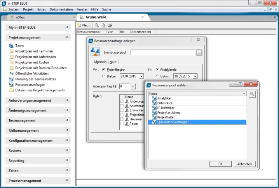Screen dimensions: 279x188
Task: Check the Reviewer role checkbox
Action: pyautogui.click(x=122, y=119)
